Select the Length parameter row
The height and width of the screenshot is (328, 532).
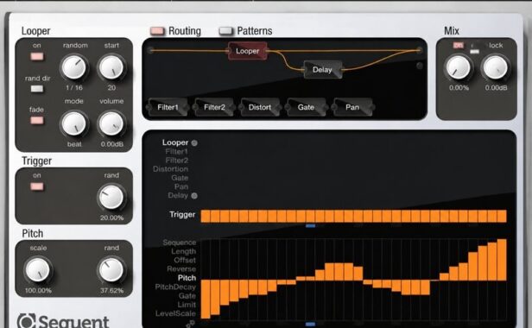[x=184, y=251]
